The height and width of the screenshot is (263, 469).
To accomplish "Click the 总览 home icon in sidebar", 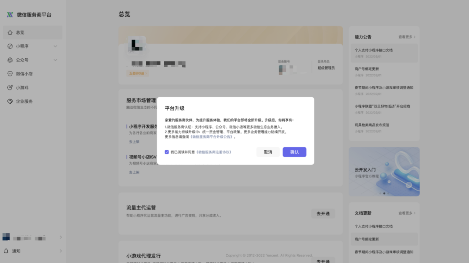I will tap(10, 33).
